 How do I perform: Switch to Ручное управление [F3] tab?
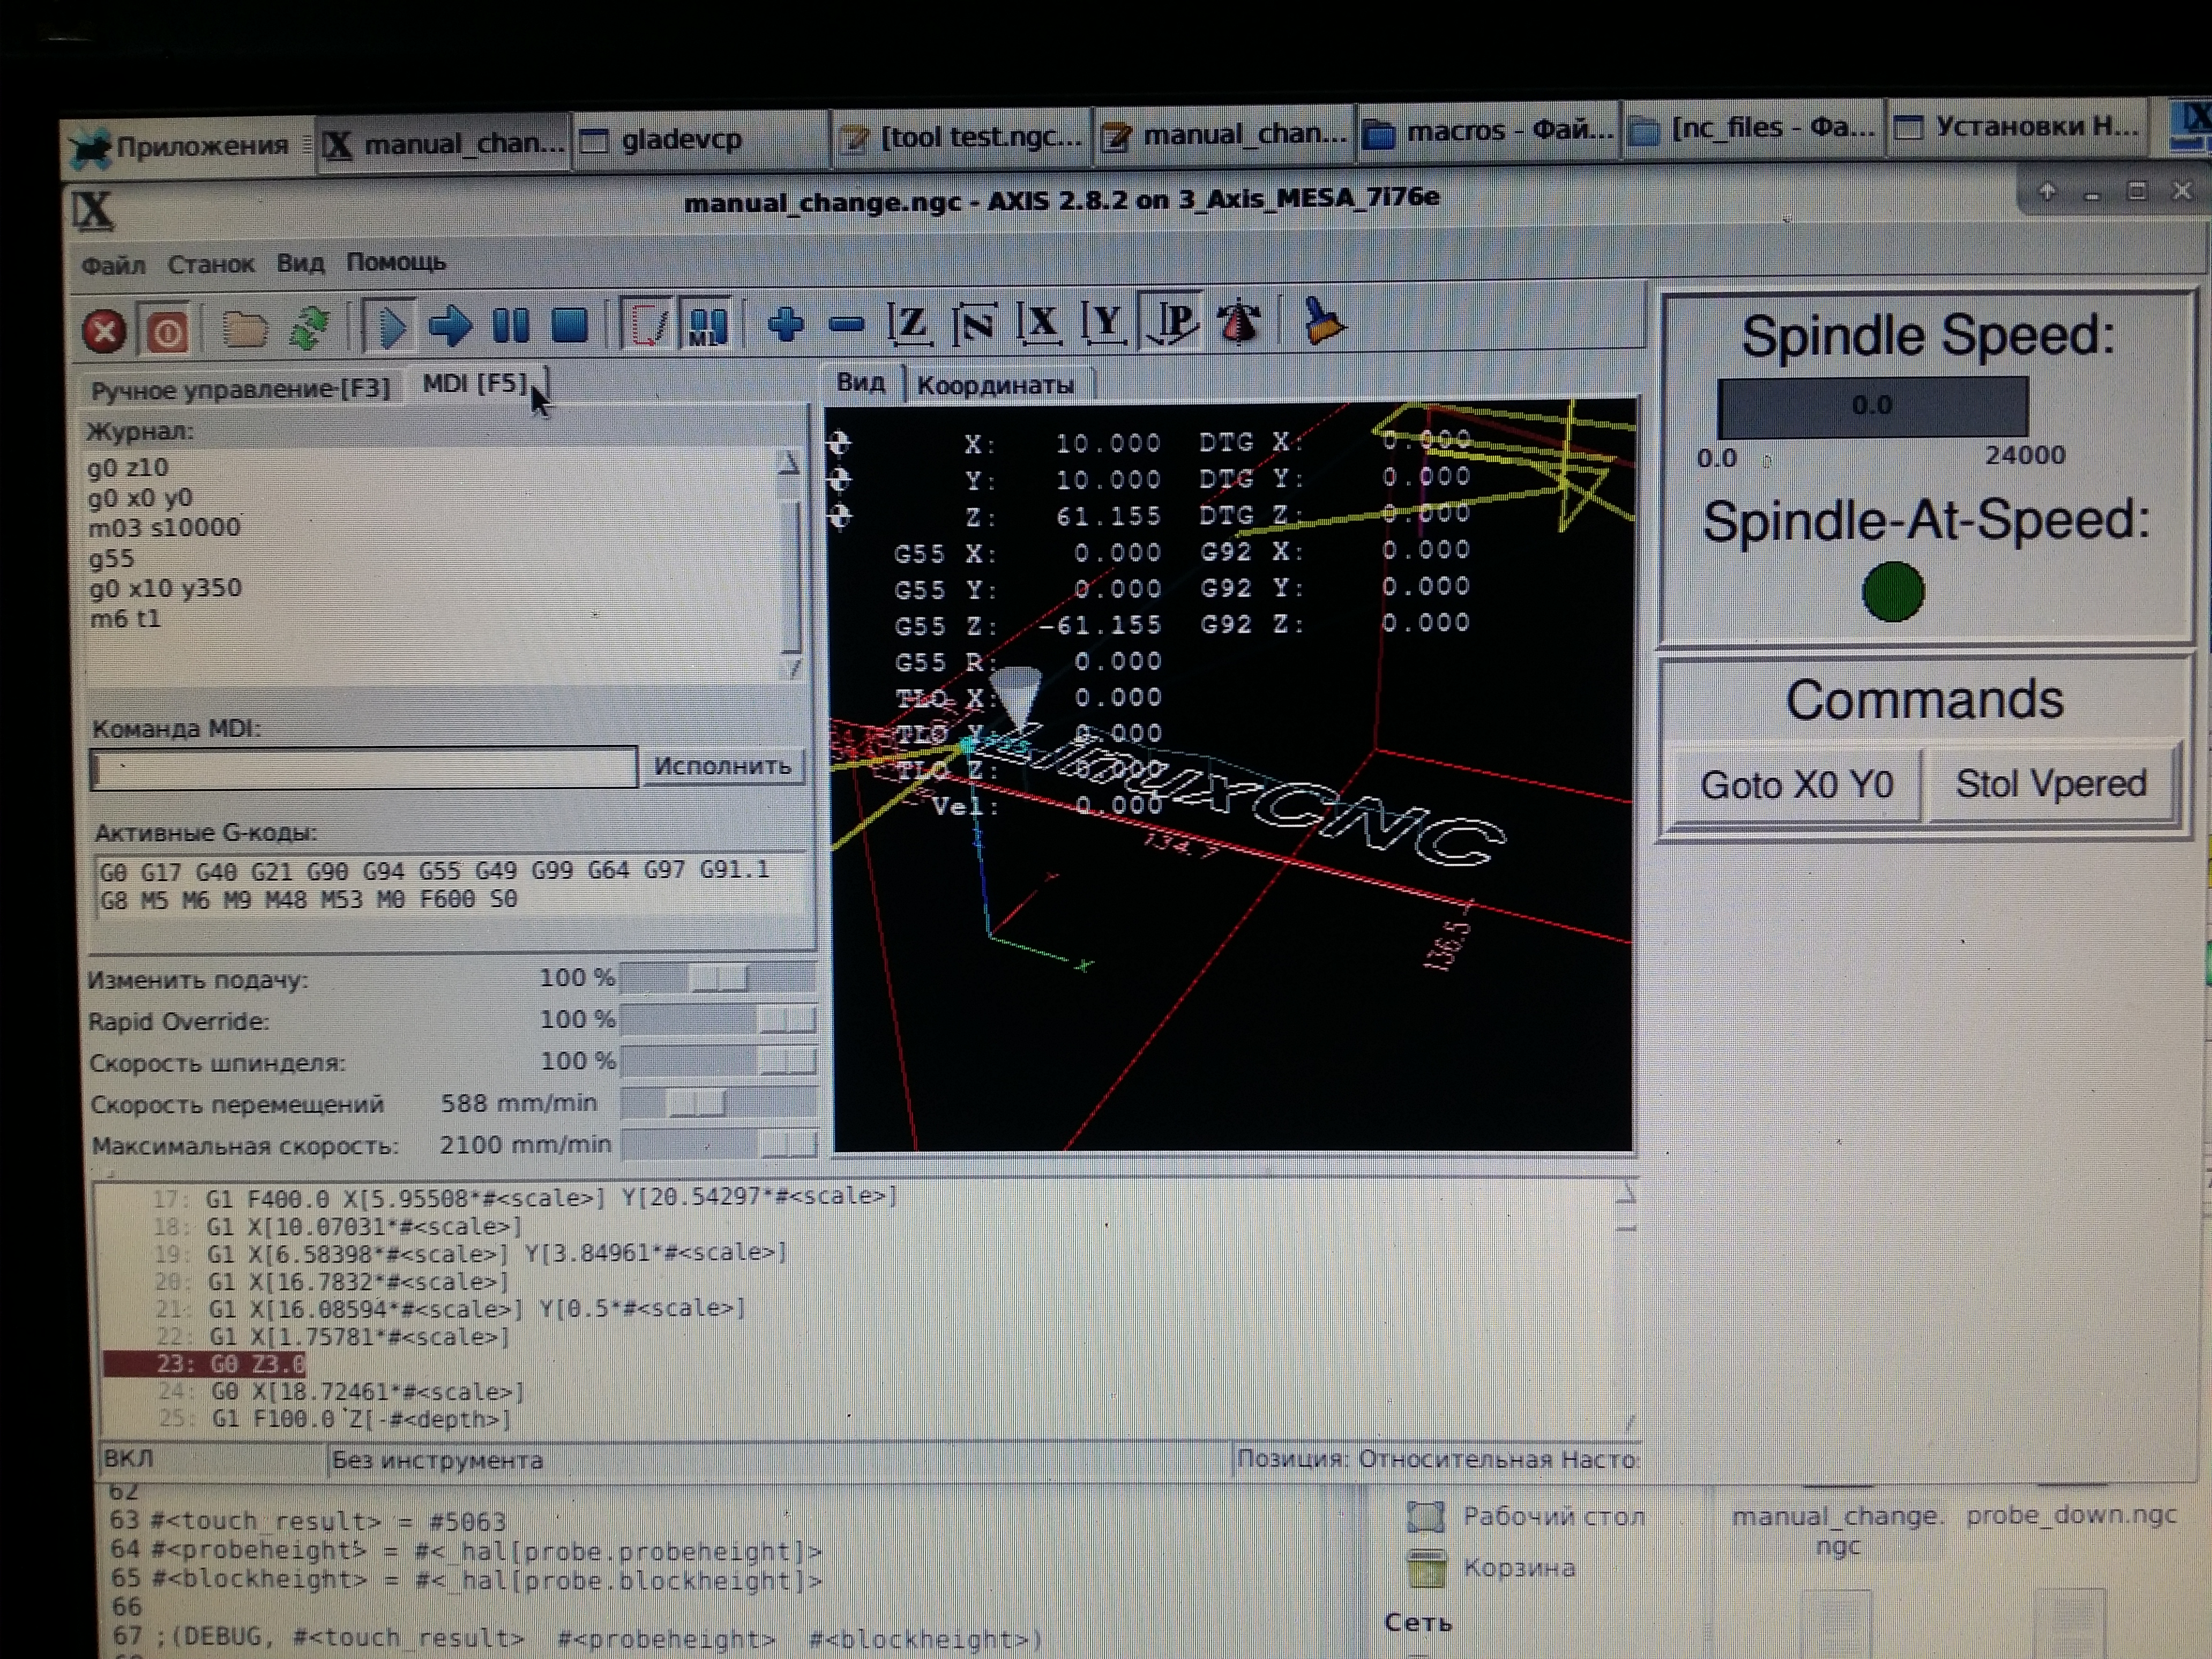pos(240,389)
